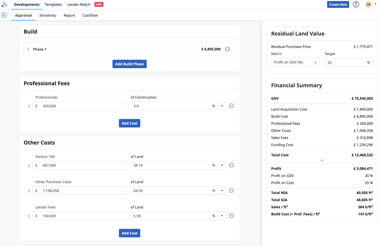The height and width of the screenshot is (246, 380).
Task: Grab the Phase 1 drag handle
Action: point(29,49)
